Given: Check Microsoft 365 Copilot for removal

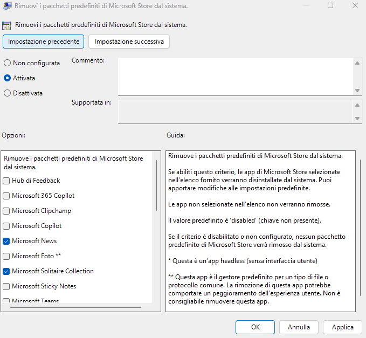Looking at the screenshot, I should click(6, 196).
